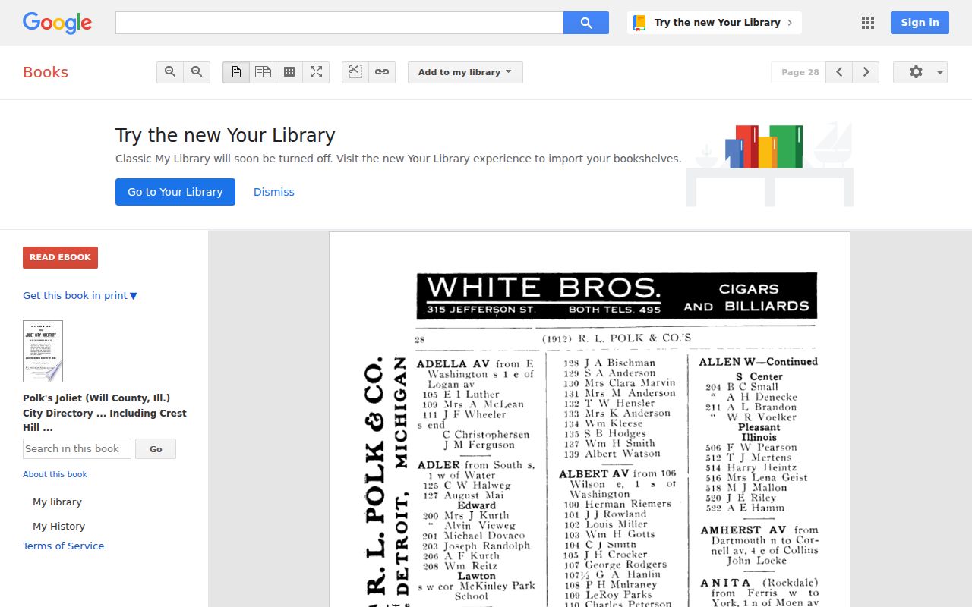
Task: Expand Get this book in print
Action: [x=80, y=296]
